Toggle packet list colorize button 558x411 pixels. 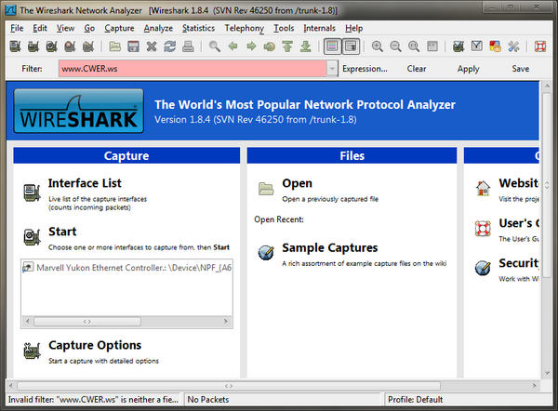click(x=333, y=46)
